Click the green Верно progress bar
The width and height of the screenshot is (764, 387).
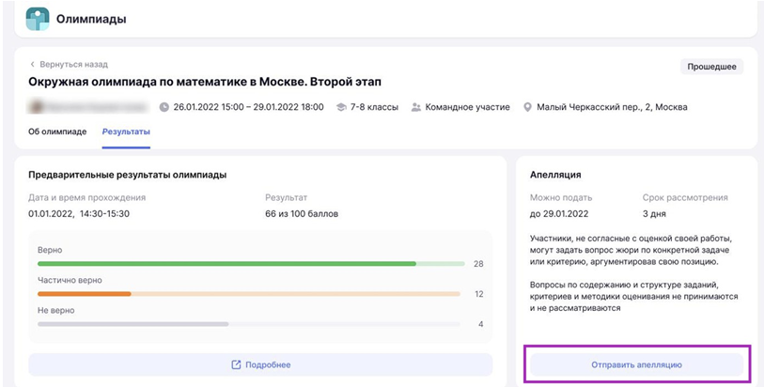tap(226, 264)
